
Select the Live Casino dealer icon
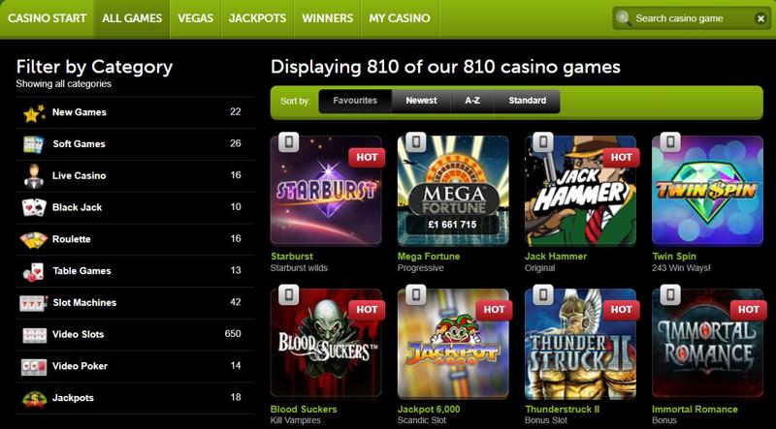pyautogui.click(x=34, y=176)
